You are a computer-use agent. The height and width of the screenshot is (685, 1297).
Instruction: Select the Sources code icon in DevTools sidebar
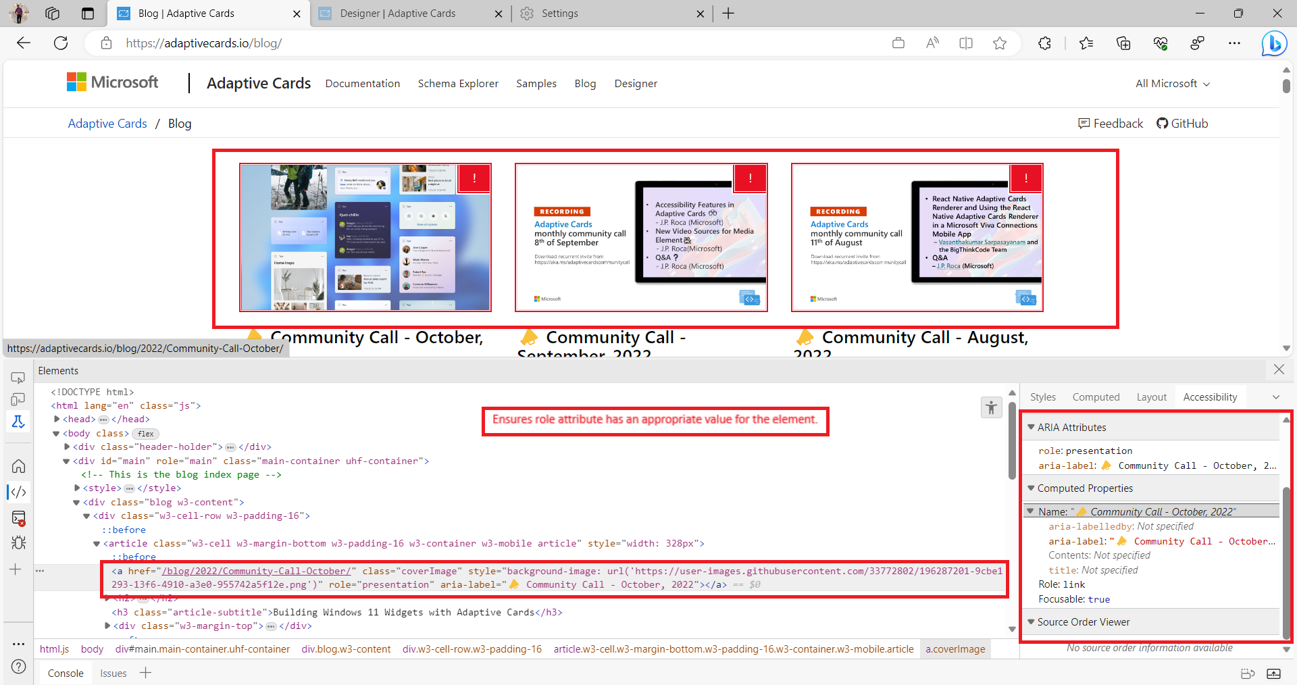click(18, 492)
